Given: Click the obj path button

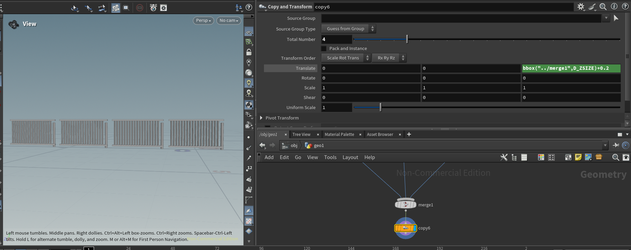Looking at the screenshot, I should pos(290,145).
